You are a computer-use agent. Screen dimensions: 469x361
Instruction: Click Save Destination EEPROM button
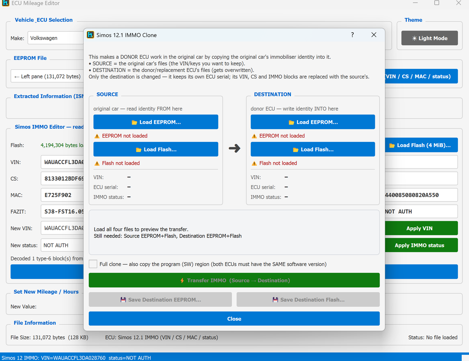coord(160,299)
